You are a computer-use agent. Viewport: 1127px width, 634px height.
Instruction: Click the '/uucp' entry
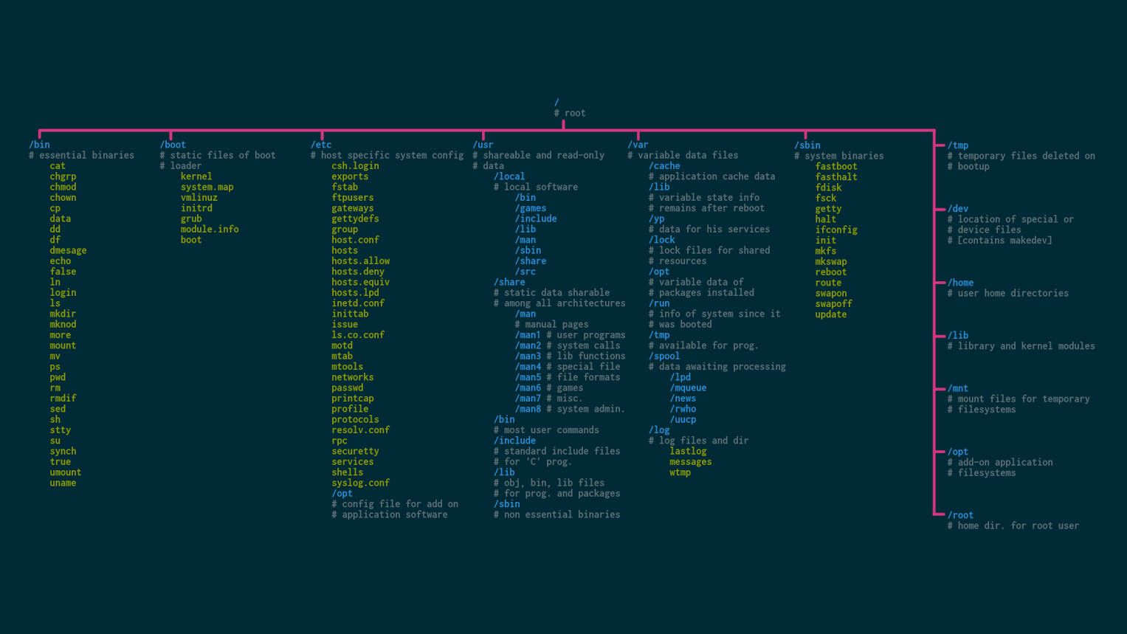683,419
